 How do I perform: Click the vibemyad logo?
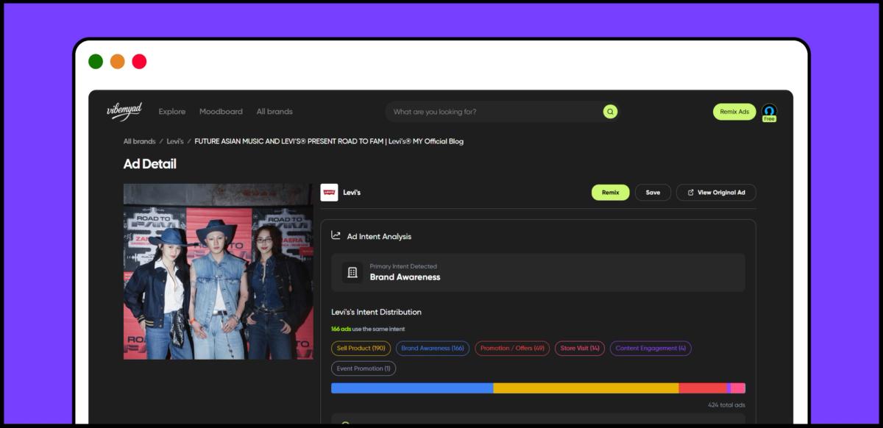pyautogui.click(x=127, y=109)
